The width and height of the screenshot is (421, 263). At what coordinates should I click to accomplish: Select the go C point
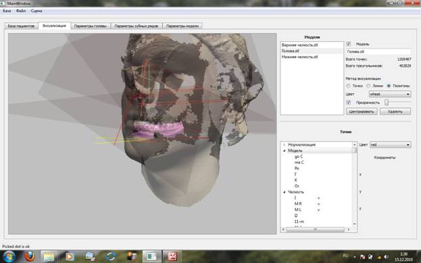[x=299, y=156]
